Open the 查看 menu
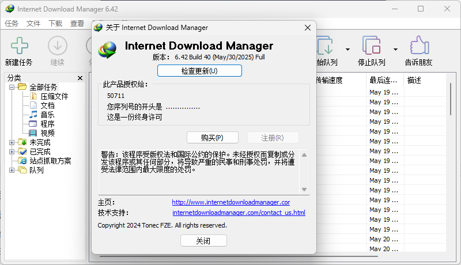 coord(77,24)
